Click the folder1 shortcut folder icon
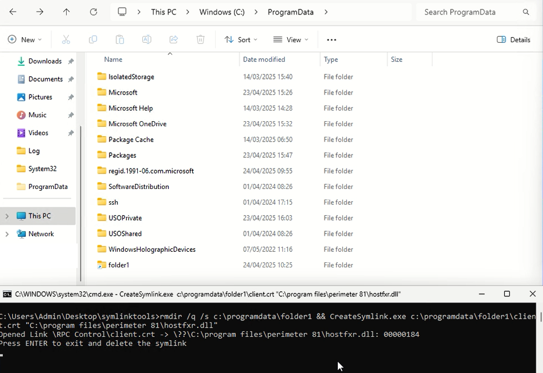Image resolution: width=543 pixels, height=373 pixels. point(102,265)
